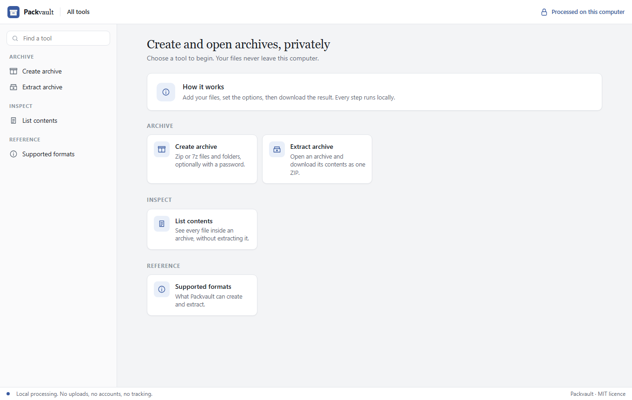Select the Supported formats icon in the sidebar
Viewport: 632px width, 400px height.
click(x=13, y=154)
